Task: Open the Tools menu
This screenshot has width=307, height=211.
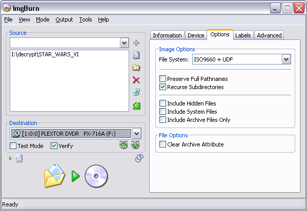Action: pos(86,19)
